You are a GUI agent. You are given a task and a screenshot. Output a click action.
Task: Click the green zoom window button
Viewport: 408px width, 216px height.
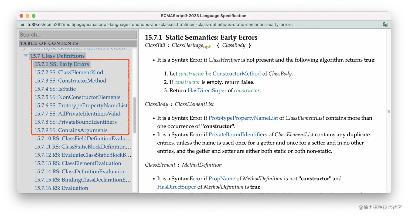34,16
